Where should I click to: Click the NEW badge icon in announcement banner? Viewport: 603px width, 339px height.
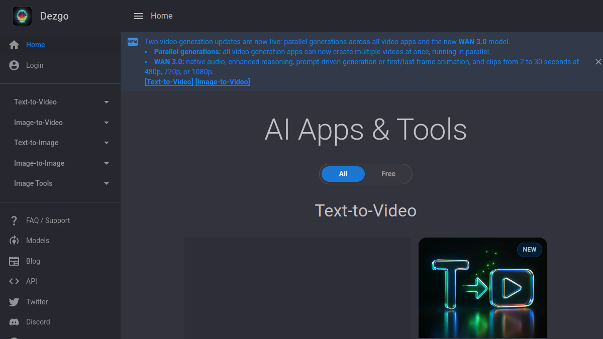pos(133,42)
